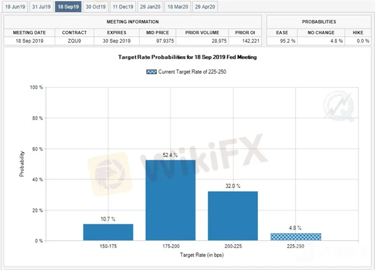Click the NO CHANGE column header
The width and height of the screenshot is (375, 270).
click(321, 33)
